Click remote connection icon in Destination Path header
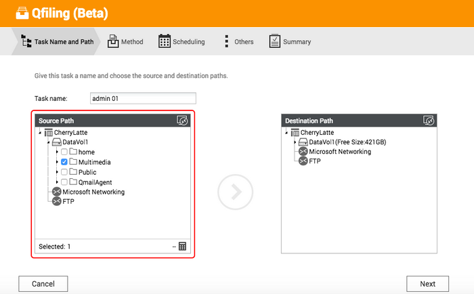This screenshot has width=474, height=294. pos(429,121)
